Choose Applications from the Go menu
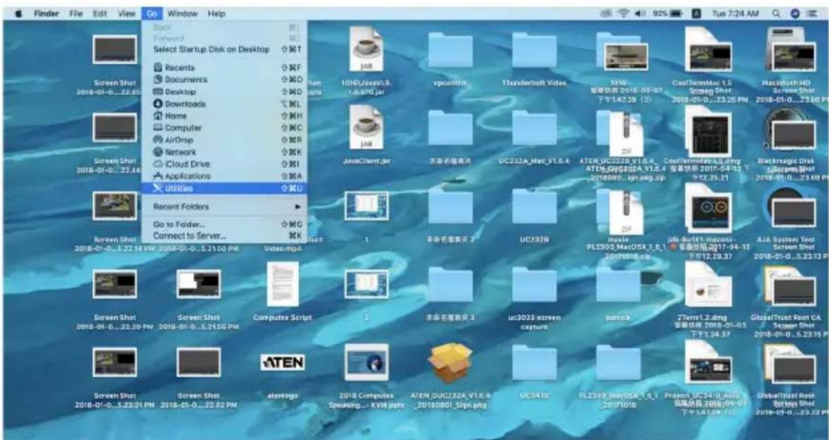 coord(223,177)
